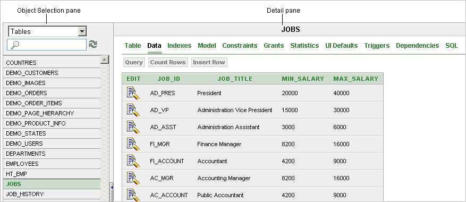The image size is (466, 202).
Task: Open the Constraints tab
Action: [240, 46]
